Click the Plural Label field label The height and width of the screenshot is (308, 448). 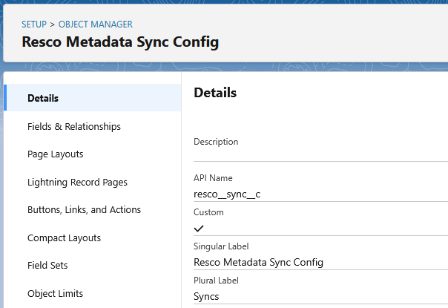(x=216, y=281)
